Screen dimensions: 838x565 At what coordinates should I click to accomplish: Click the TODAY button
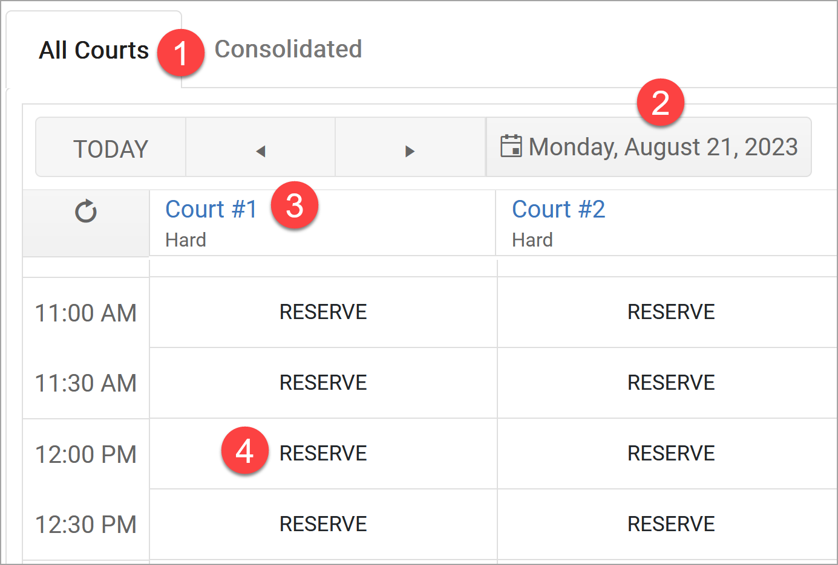point(111,149)
